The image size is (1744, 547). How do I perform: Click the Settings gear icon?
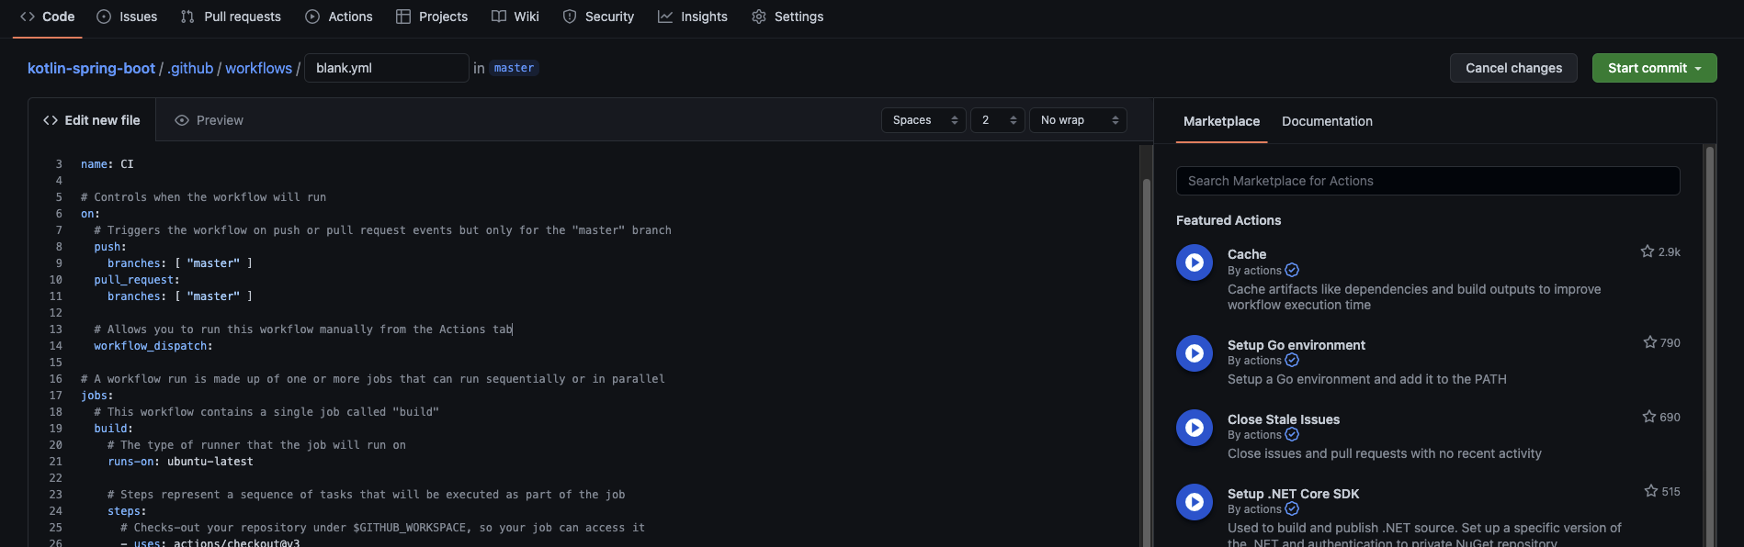[x=759, y=17]
